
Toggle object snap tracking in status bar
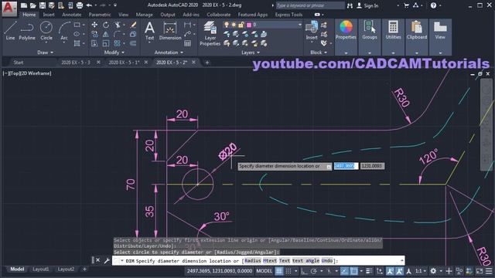344,271
